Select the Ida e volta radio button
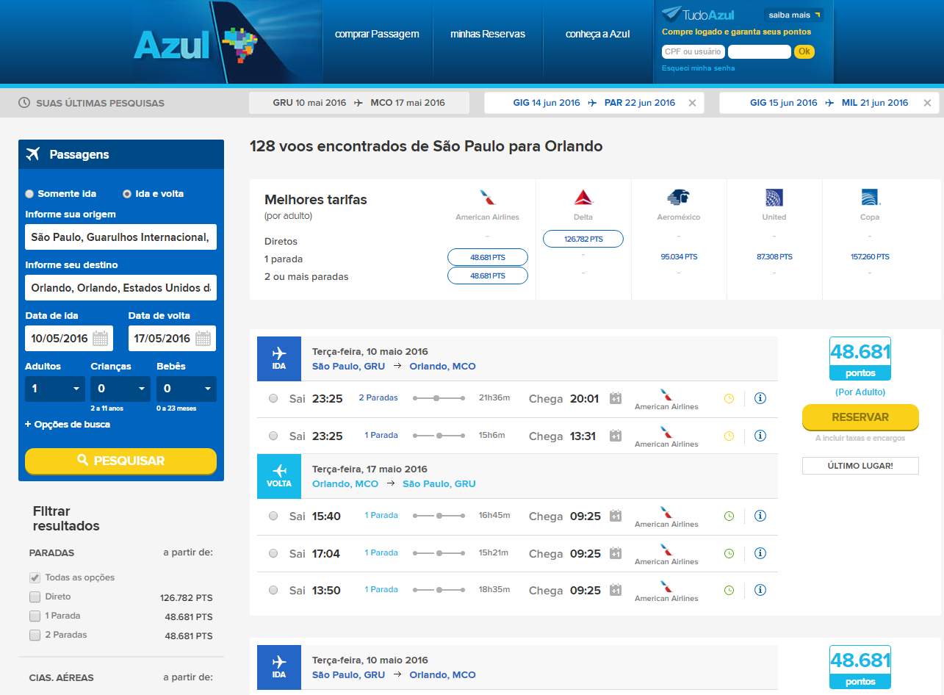The width and height of the screenshot is (944, 695). click(x=127, y=194)
